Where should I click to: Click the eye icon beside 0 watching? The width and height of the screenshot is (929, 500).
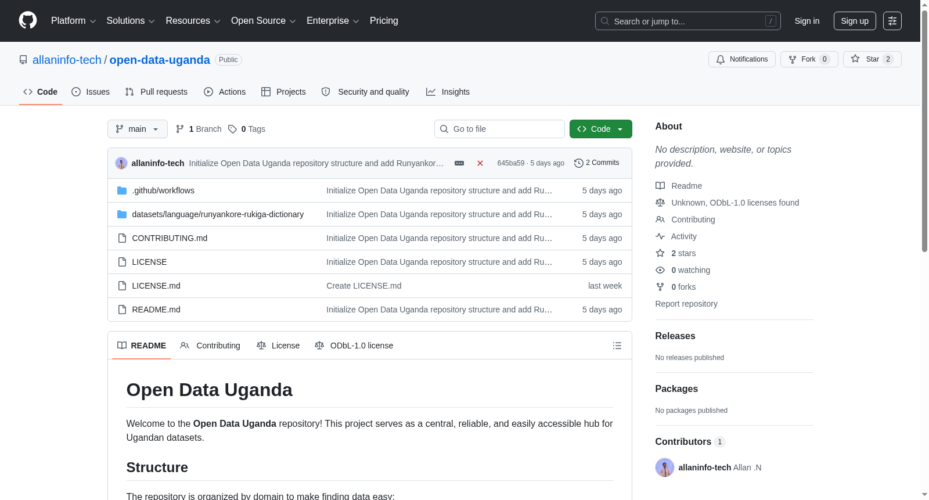click(x=660, y=270)
